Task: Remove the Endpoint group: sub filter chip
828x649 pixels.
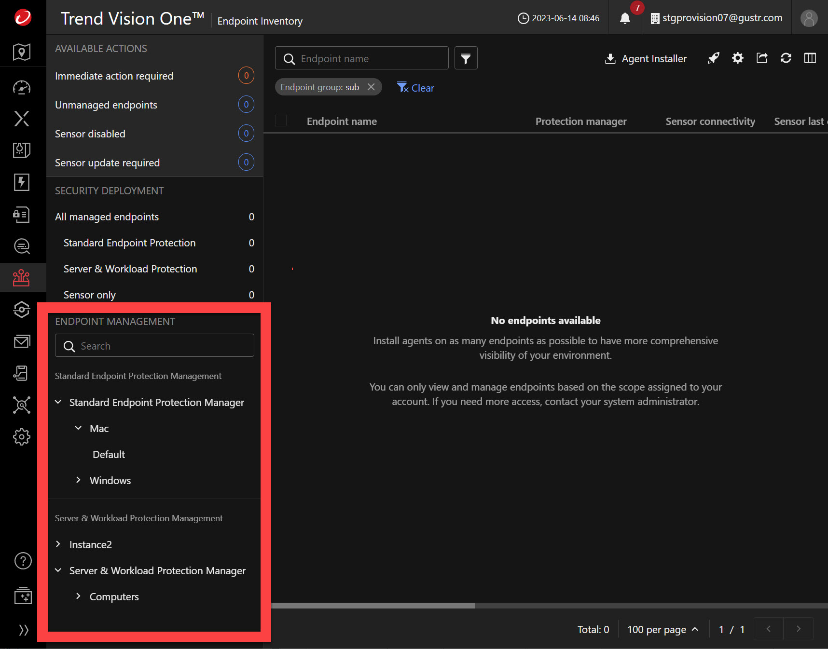Action: coord(371,87)
